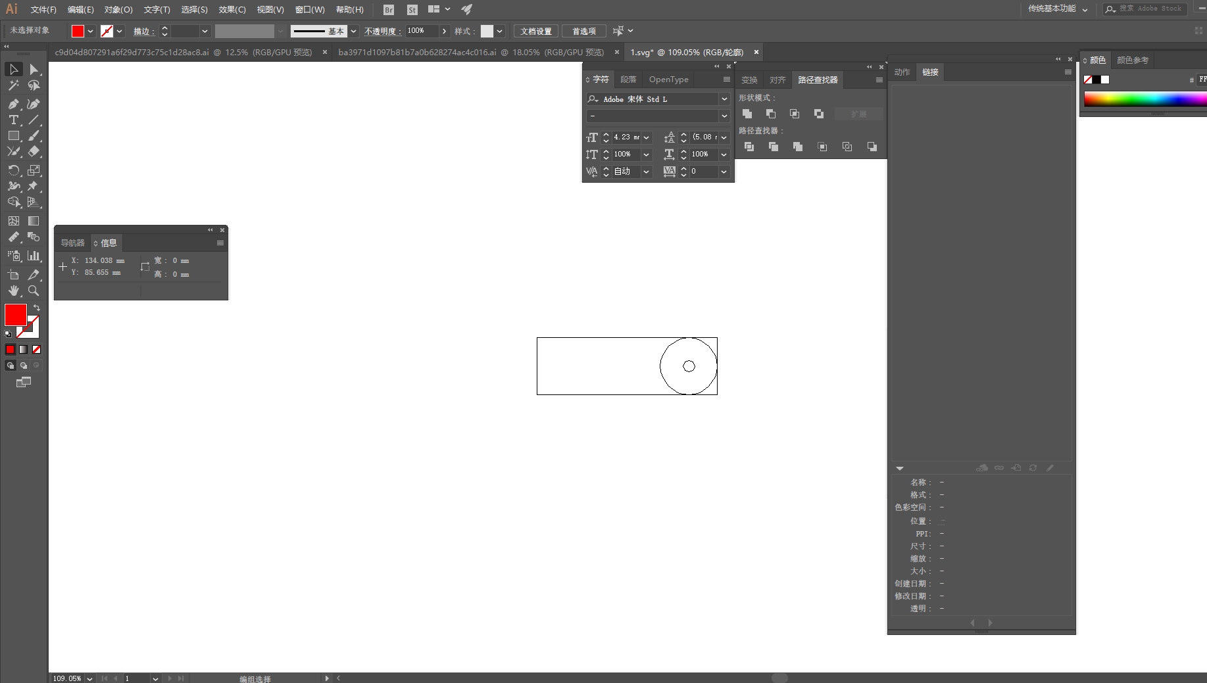
Task: Click the 文档设置 button
Action: pyautogui.click(x=536, y=31)
